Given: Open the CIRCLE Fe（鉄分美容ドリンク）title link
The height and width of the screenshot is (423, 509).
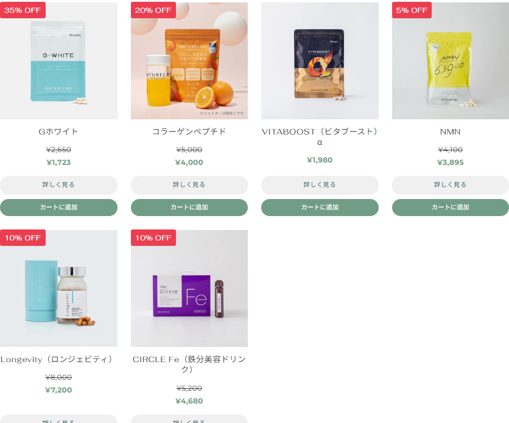Looking at the screenshot, I should pyautogui.click(x=189, y=364).
